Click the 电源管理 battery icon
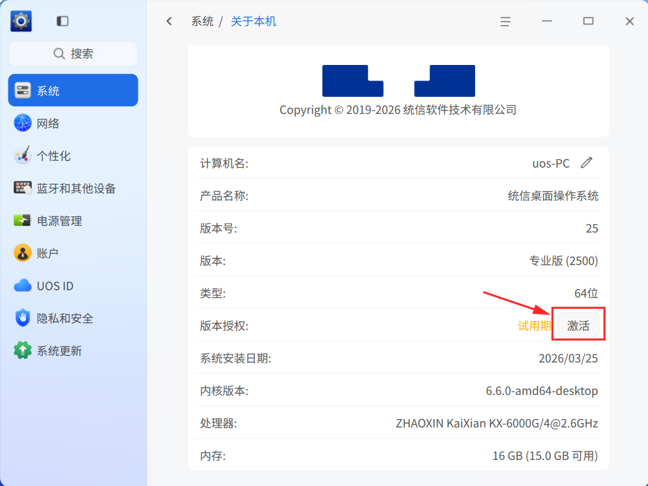The image size is (648, 486). (x=22, y=220)
